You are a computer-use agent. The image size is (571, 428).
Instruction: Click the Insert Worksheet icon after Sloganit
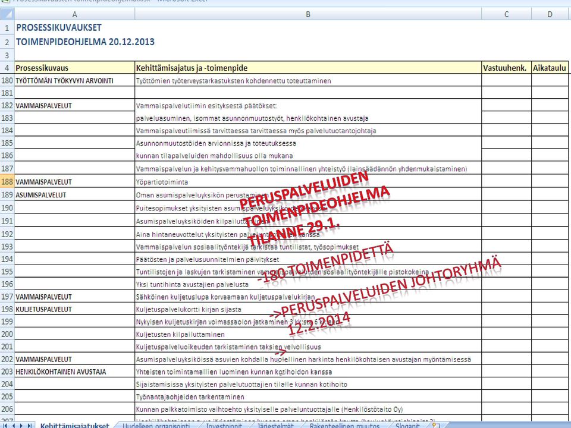435,426
